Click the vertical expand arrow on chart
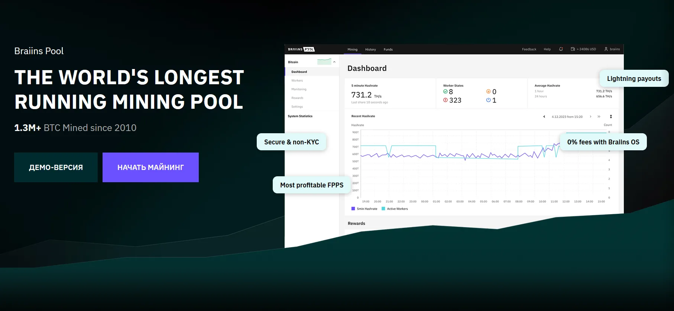The height and width of the screenshot is (311, 674). 611,117
